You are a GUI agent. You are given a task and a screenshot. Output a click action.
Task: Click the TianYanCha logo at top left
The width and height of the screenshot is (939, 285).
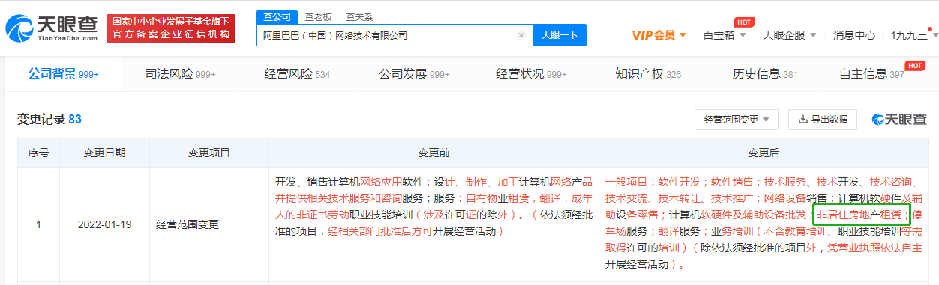[51, 28]
